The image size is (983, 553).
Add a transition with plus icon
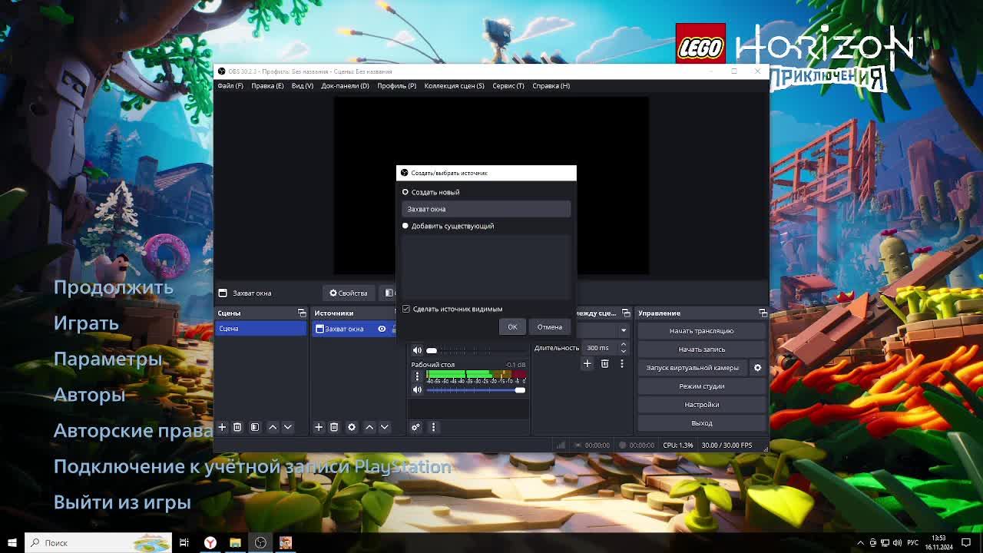pos(587,364)
